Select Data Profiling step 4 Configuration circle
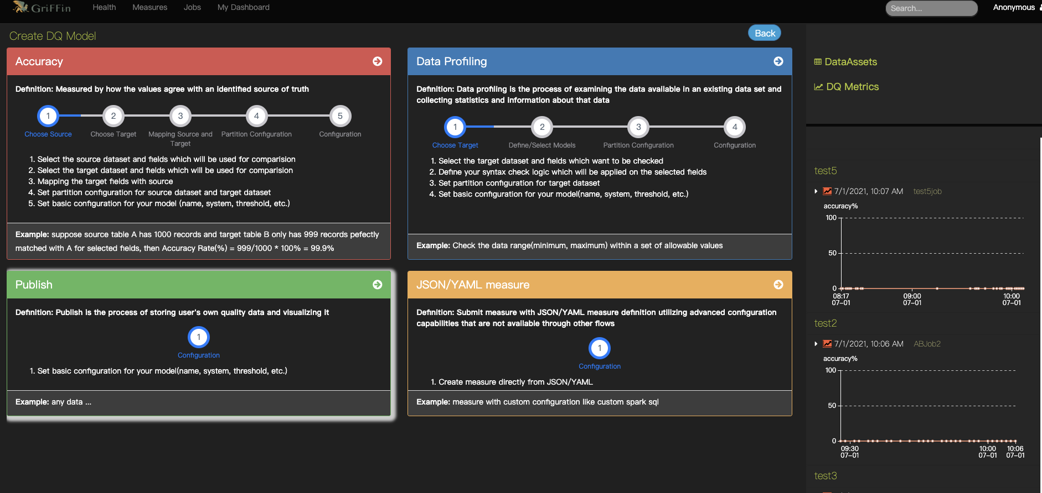1042x493 pixels. click(x=735, y=127)
